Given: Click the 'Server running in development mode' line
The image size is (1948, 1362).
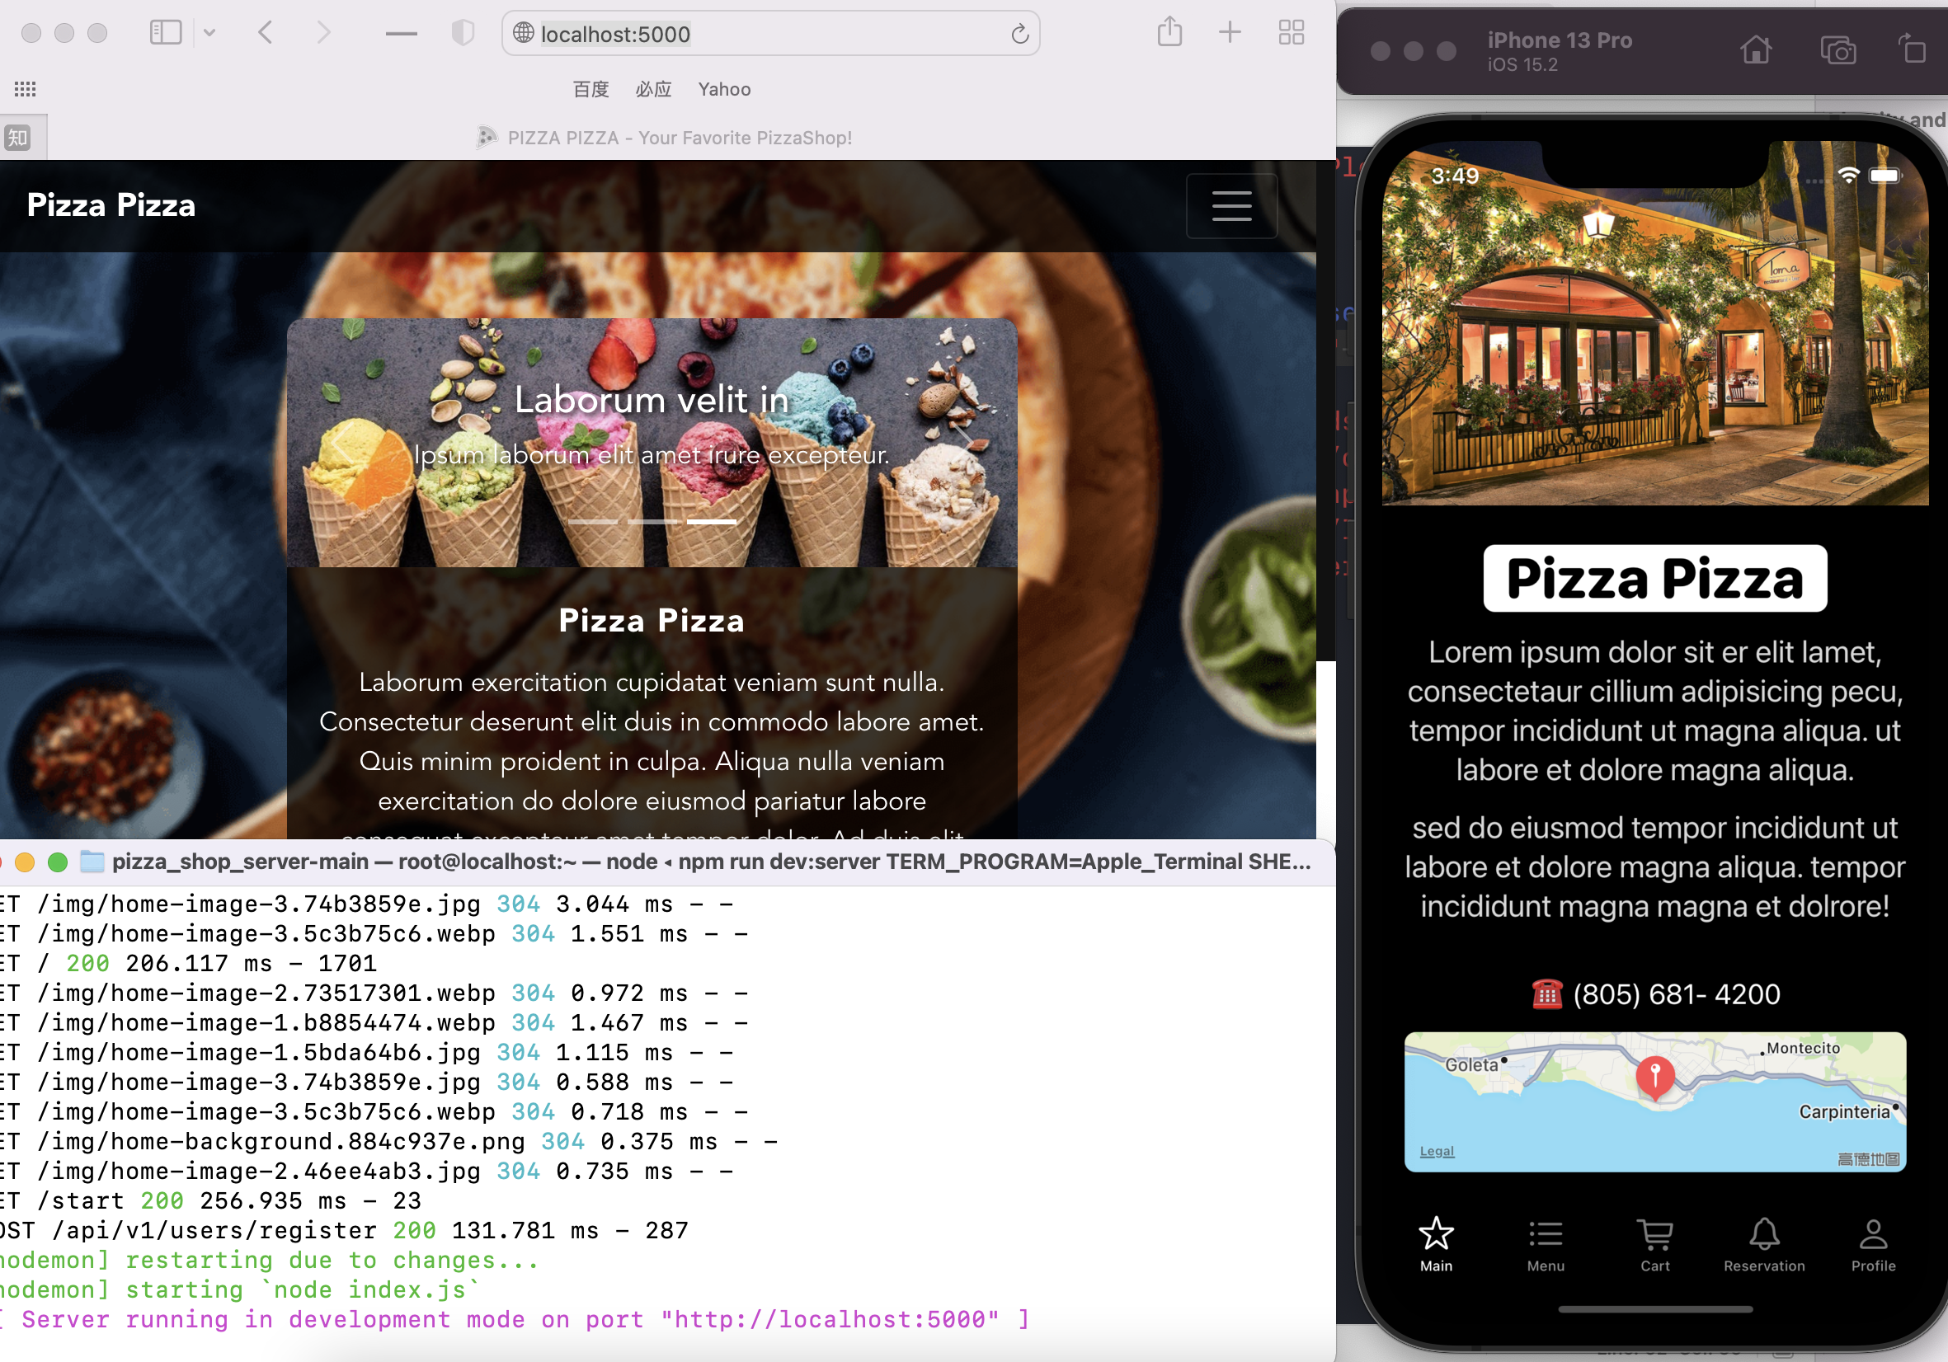Looking at the screenshot, I should tap(514, 1319).
